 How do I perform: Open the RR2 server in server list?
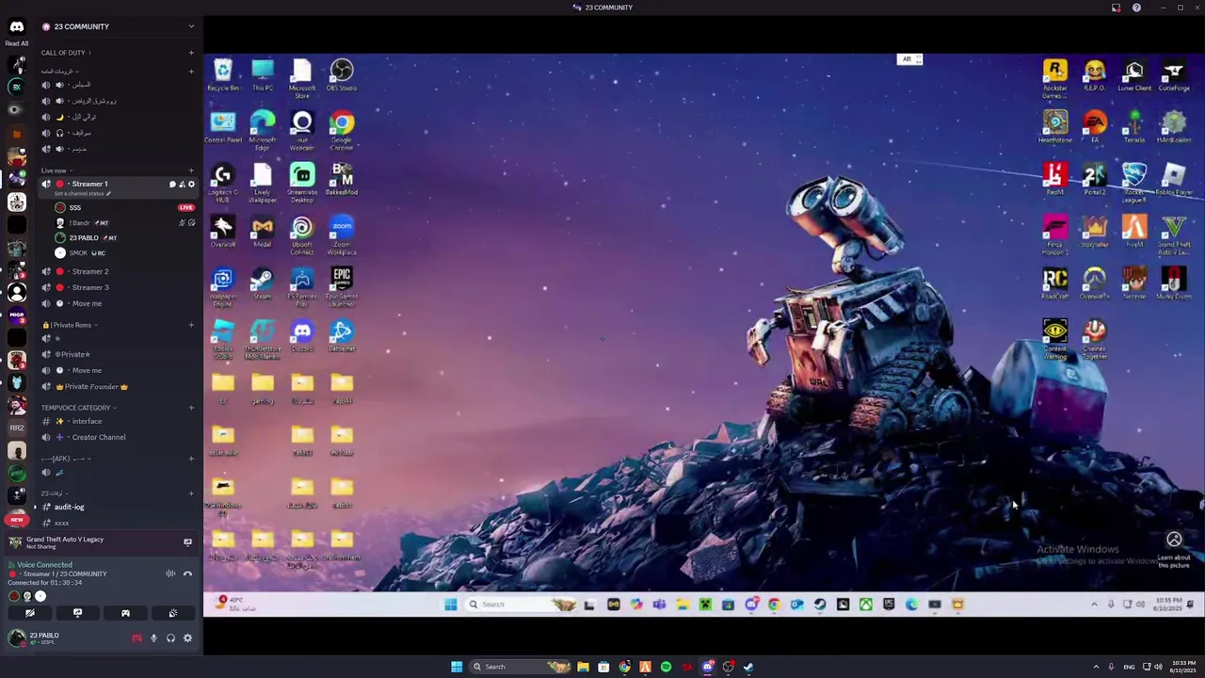point(16,428)
